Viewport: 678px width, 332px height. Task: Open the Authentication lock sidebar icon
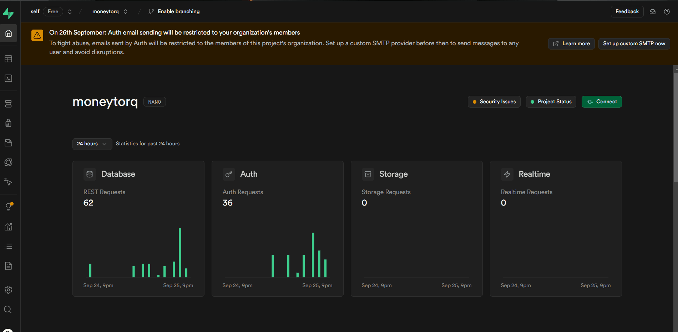coord(9,123)
